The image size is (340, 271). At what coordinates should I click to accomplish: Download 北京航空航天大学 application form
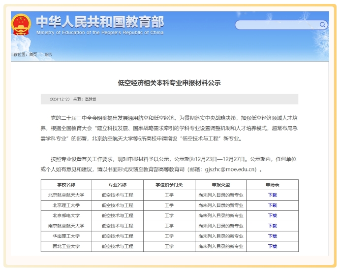pyautogui.click(x=273, y=195)
